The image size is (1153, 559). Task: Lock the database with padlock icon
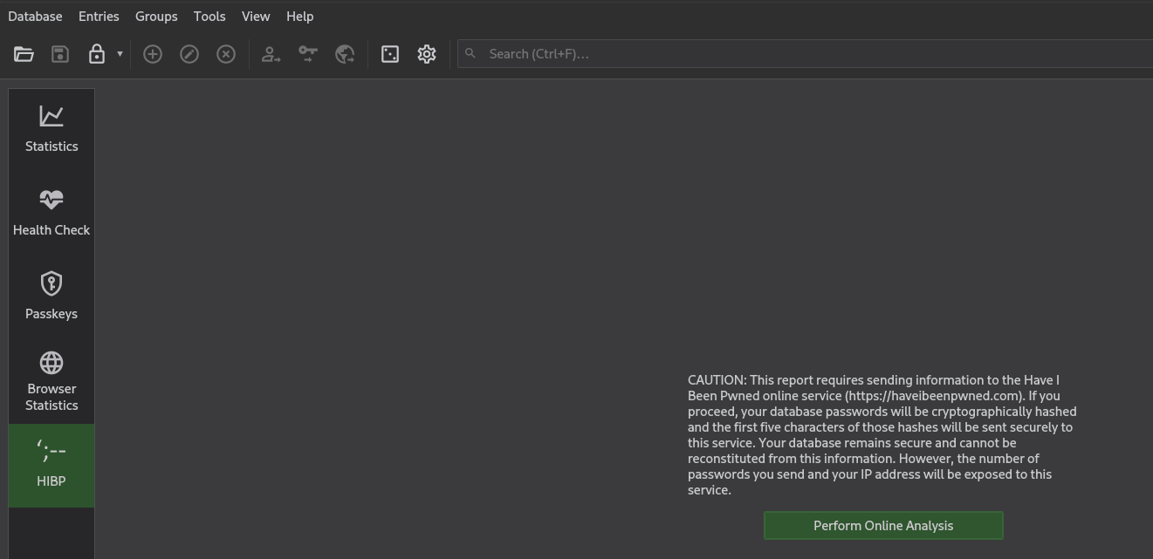pos(97,54)
